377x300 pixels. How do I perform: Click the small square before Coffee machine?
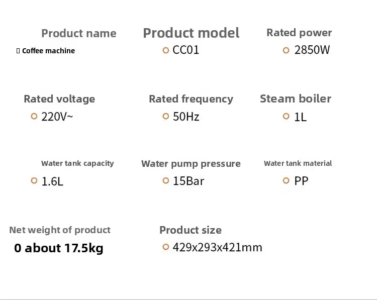click(18, 51)
